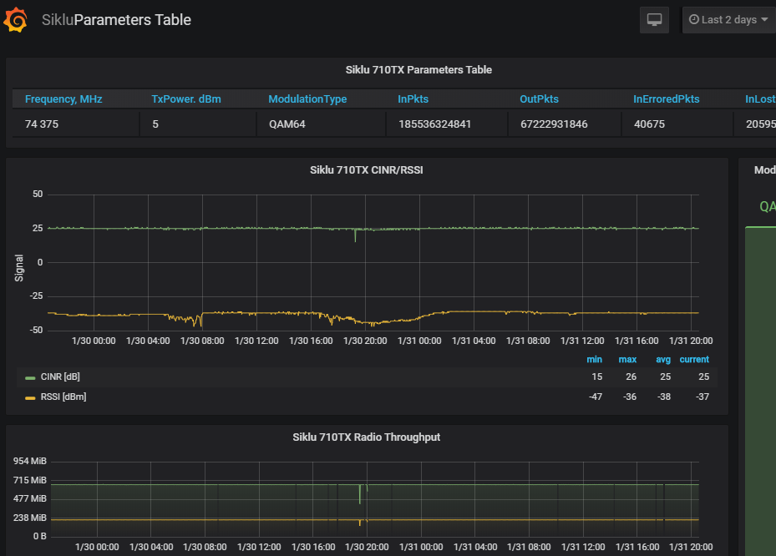The image size is (776, 556).
Task: Open color picker for CINR green swatch
Action: point(30,378)
